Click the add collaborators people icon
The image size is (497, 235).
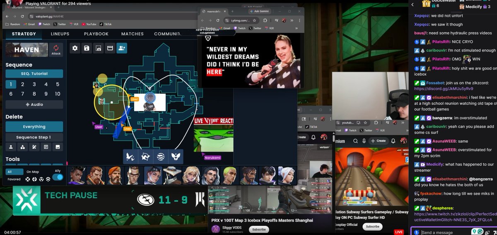[x=122, y=48]
